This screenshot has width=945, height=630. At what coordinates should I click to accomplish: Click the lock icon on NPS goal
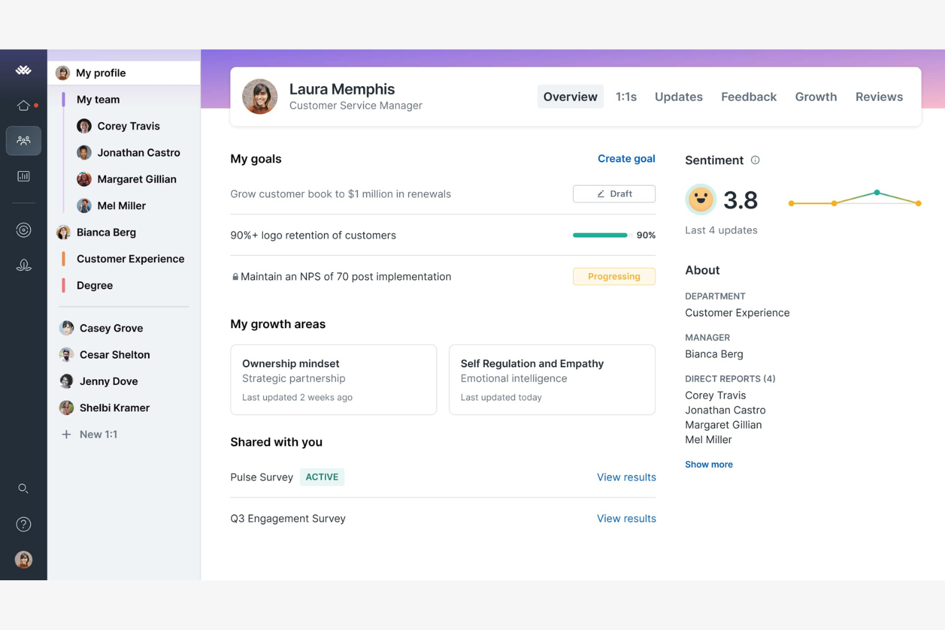tap(235, 276)
